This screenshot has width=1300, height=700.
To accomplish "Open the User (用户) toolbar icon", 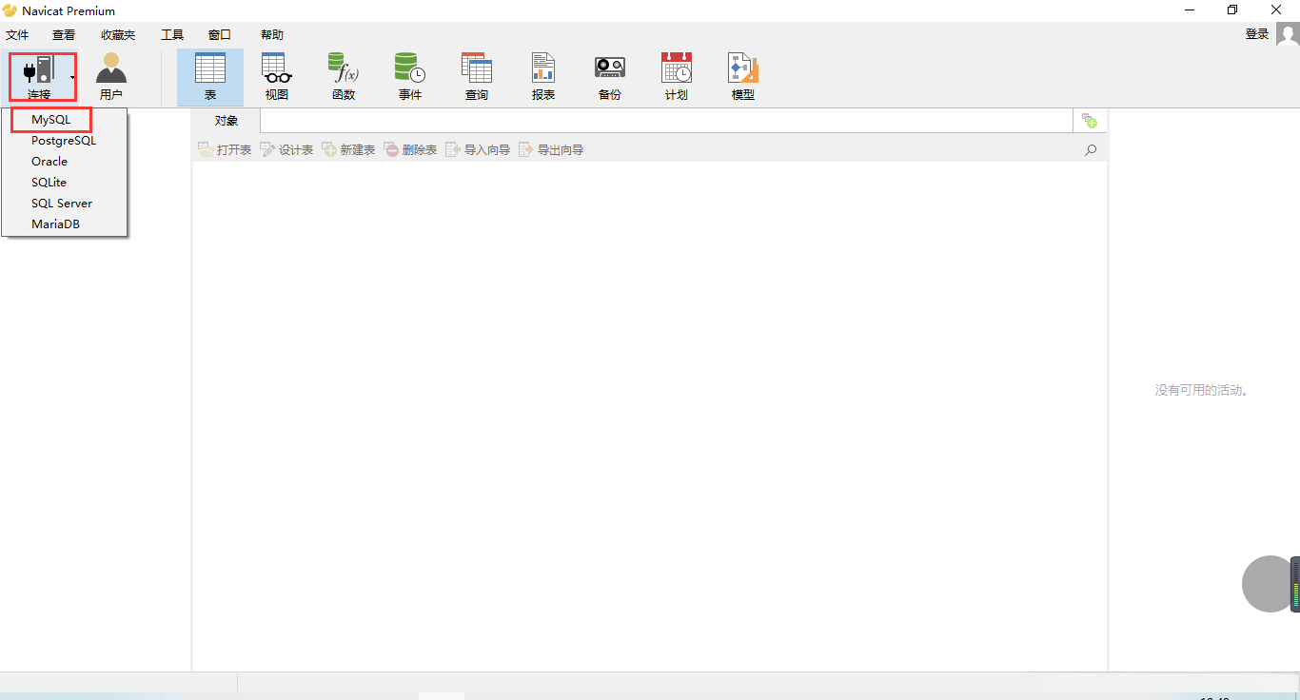I will pyautogui.click(x=111, y=76).
